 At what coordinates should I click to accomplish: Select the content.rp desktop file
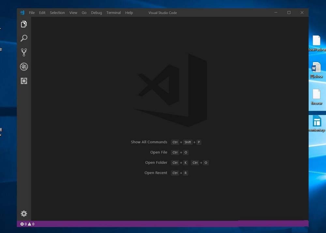point(317,124)
